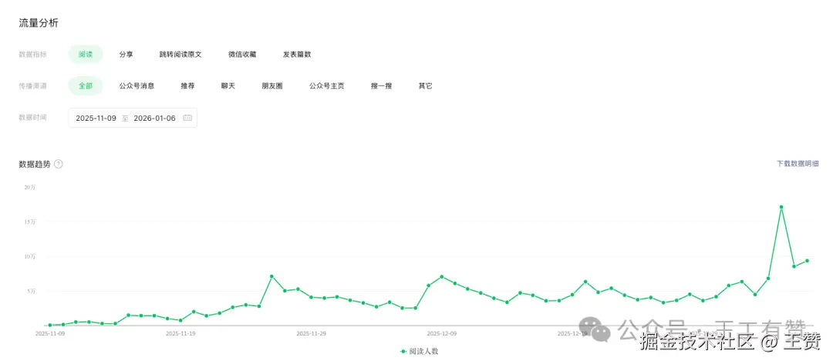Download data via 下载数据明细 link

798,164
